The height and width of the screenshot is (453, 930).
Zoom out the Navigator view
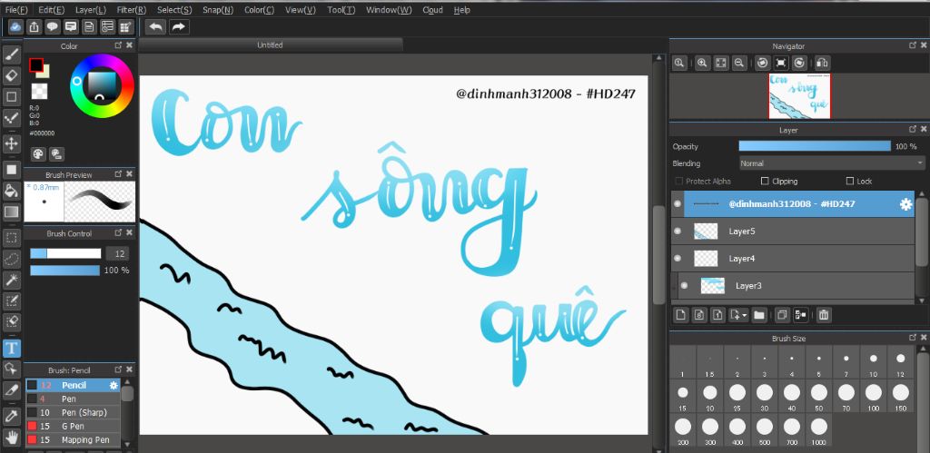[x=739, y=63]
